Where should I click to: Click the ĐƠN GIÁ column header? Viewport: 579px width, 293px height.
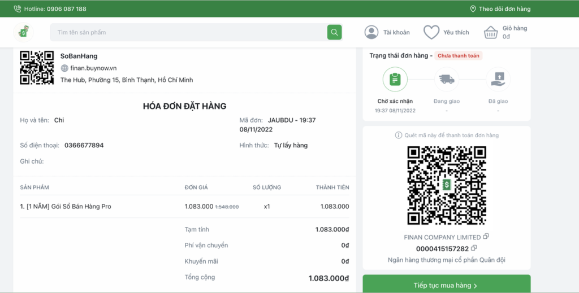pyautogui.click(x=196, y=187)
